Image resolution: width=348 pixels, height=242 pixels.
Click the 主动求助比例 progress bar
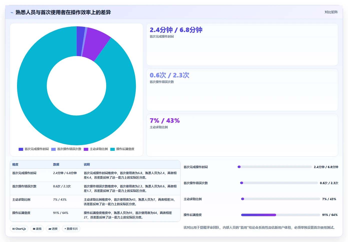(281, 199)
